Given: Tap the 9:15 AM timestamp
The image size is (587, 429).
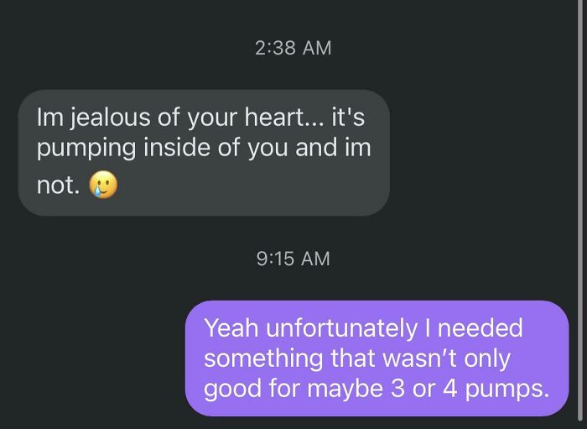Looking at the screenshot, I should tap(293, 259).
